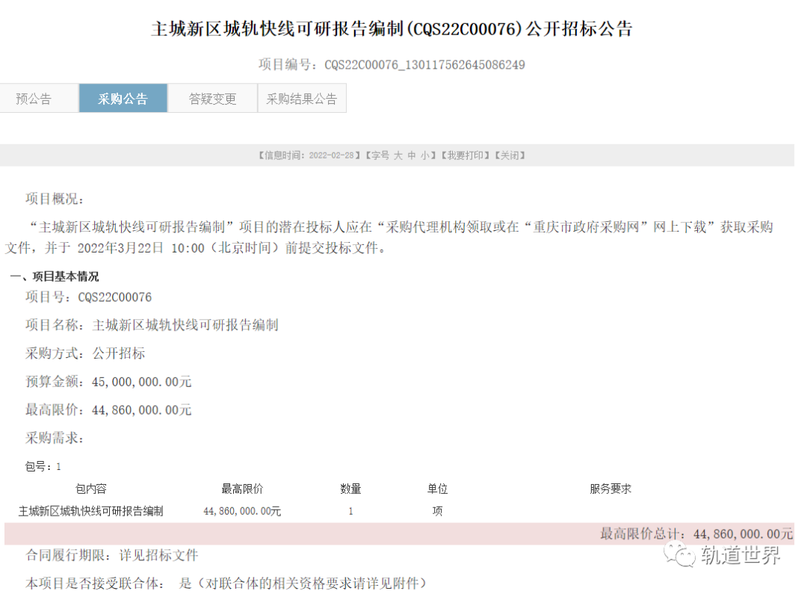
Task: Click the 主城新区城轨快线可研报告编制 table row cell
Action: [x=90, y=512]
